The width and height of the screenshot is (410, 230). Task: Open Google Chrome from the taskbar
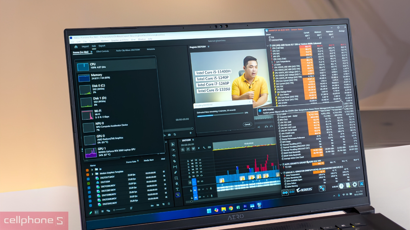pos(231,208)
